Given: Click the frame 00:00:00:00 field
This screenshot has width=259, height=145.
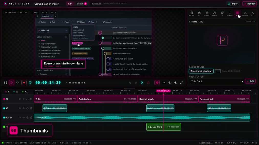Looking at the screenshot, I should pos(231,71).
